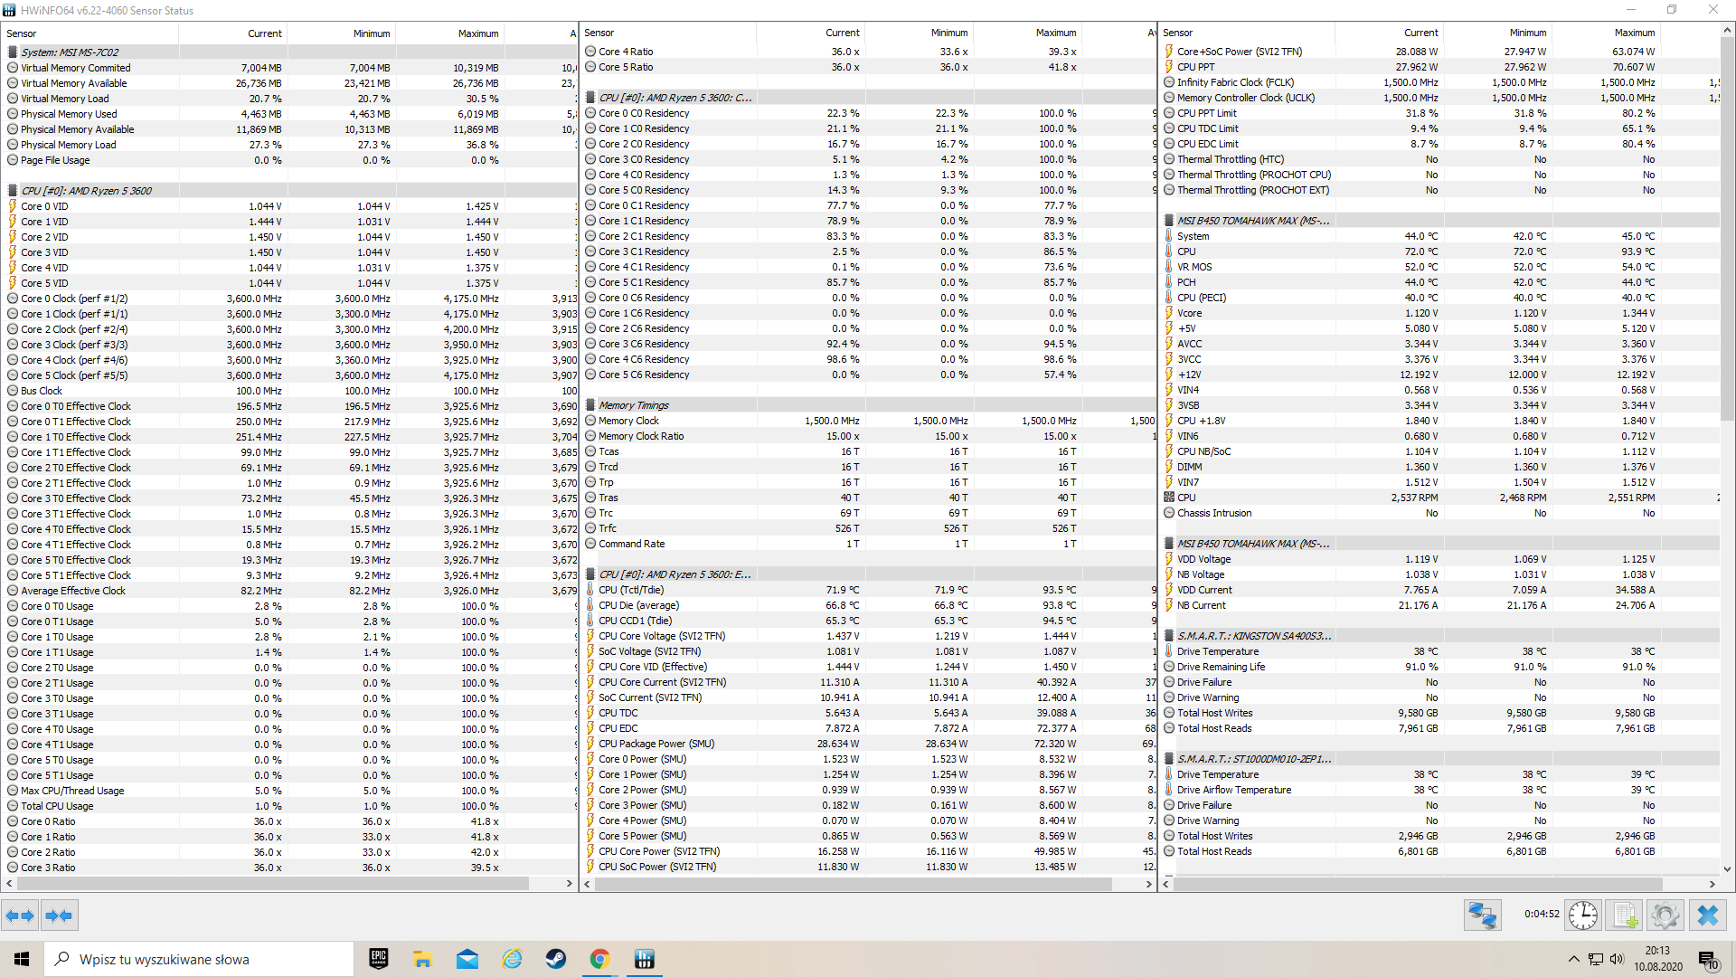
Task: Select the 'Bus Clock' row
Action: point(288,391)
